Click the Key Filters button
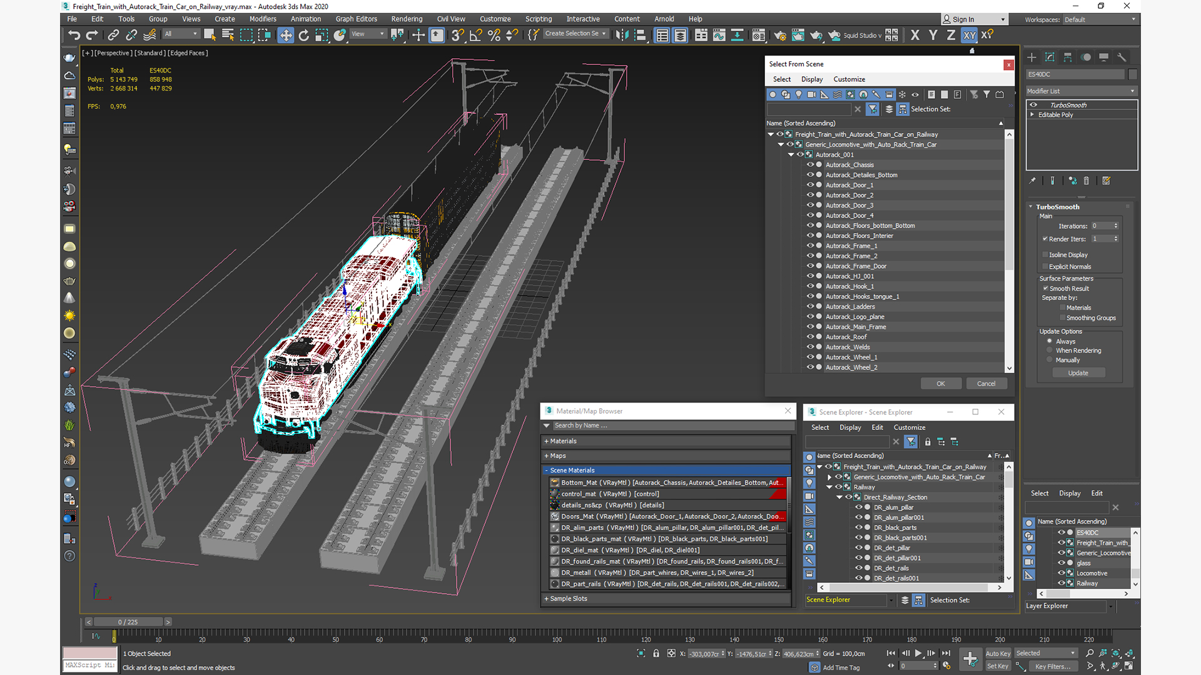Viewport: 1201px width, 675px height. (x=1053, y=666)
